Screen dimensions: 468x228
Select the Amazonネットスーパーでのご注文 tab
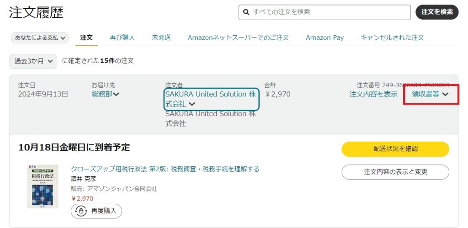pyautogui.click(x=238, y=37)
